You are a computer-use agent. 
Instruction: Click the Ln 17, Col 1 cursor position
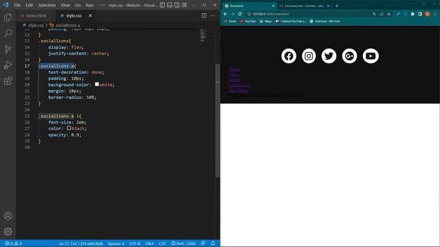(x=81, y=244)
